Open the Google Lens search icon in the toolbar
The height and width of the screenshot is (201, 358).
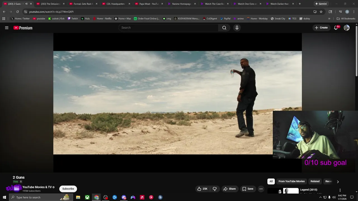[x=330, y=12]
